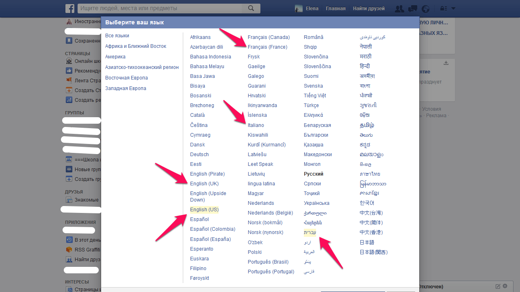Select the Америка category
This screenshot has width=520, height=292.
click(115, 57)
